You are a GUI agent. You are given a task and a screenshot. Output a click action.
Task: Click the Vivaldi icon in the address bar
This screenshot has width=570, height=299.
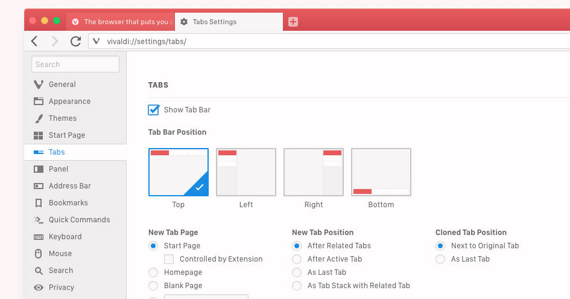tap(97, 42)
